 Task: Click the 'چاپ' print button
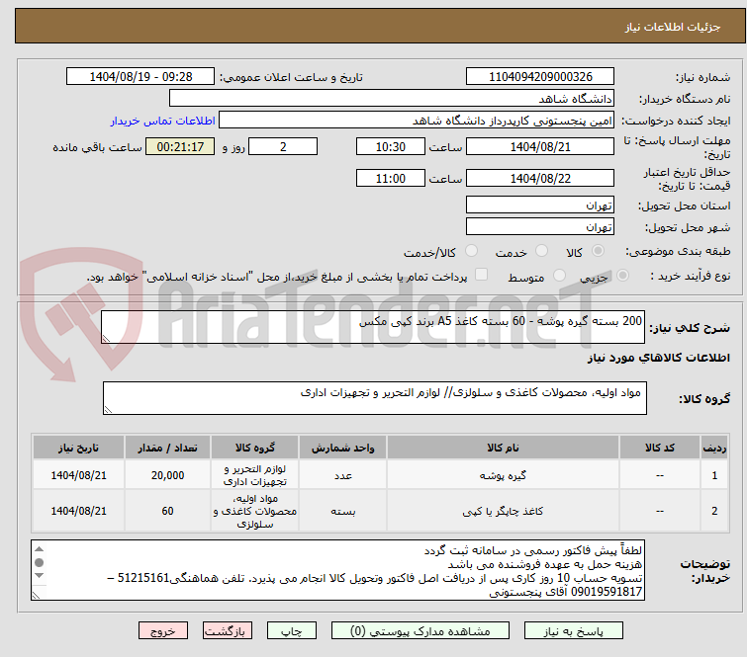coord(291,631)
